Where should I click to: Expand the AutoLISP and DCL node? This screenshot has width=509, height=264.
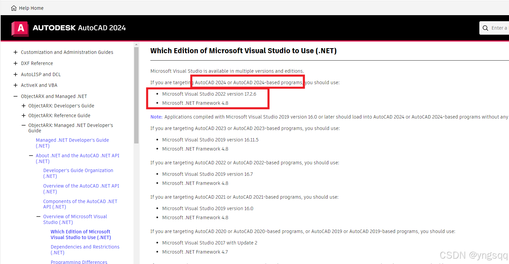[x=16, y=74]
